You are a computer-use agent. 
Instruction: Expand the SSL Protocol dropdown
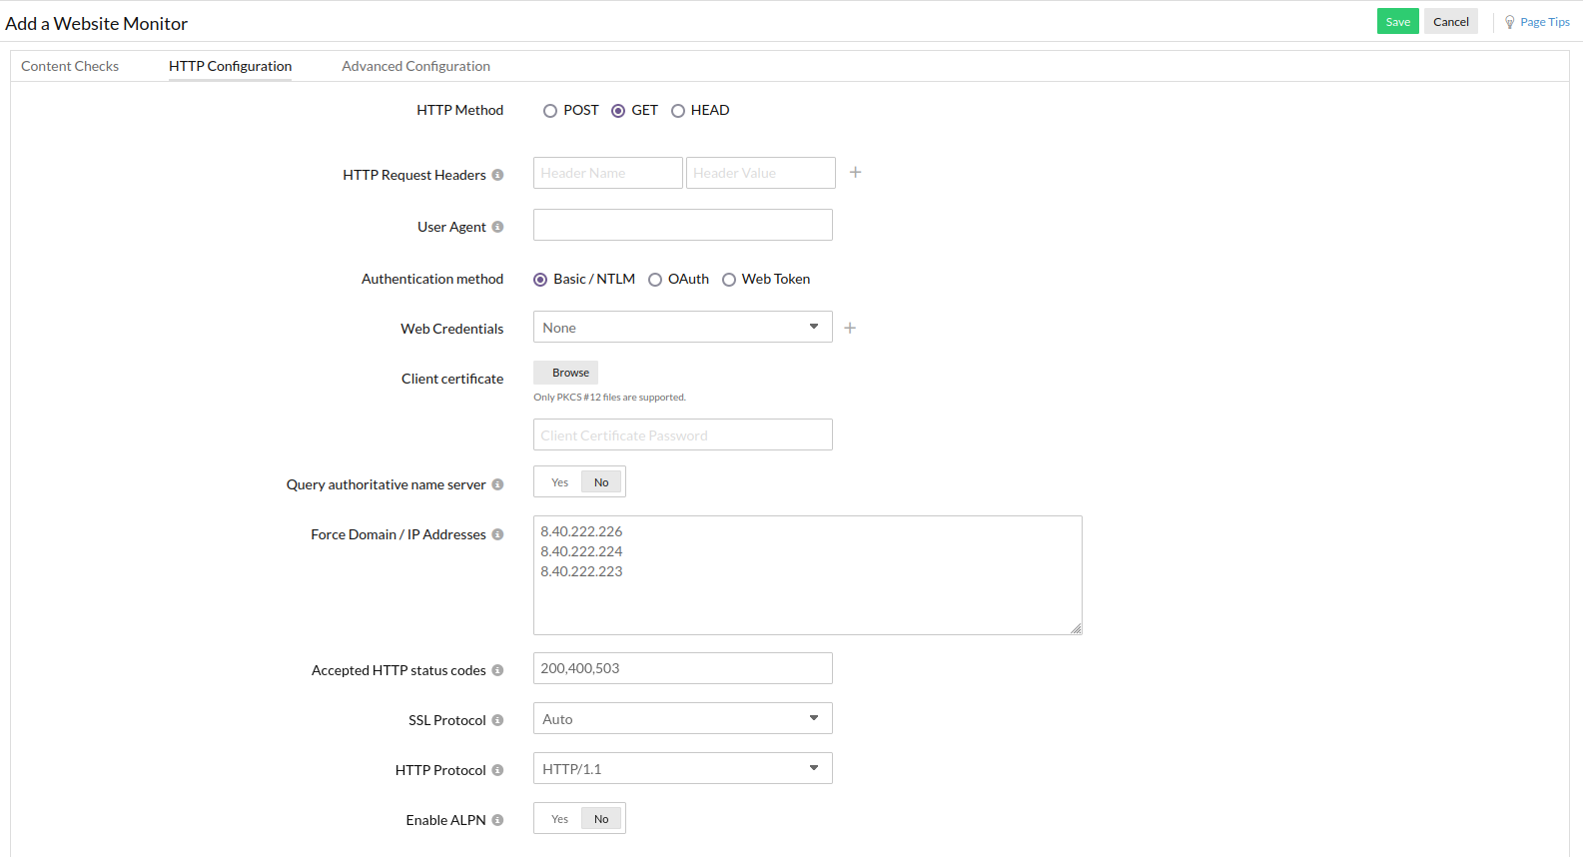(682, 719)
